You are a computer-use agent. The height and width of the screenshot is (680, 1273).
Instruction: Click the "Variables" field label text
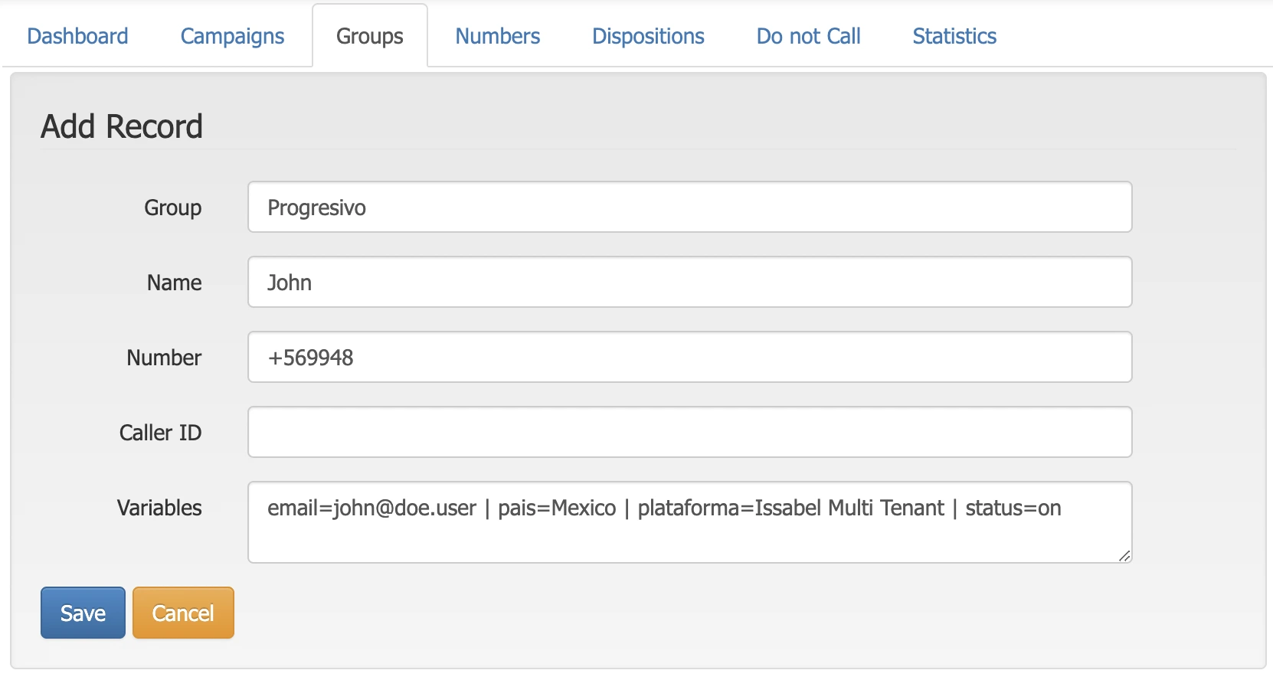159,508
